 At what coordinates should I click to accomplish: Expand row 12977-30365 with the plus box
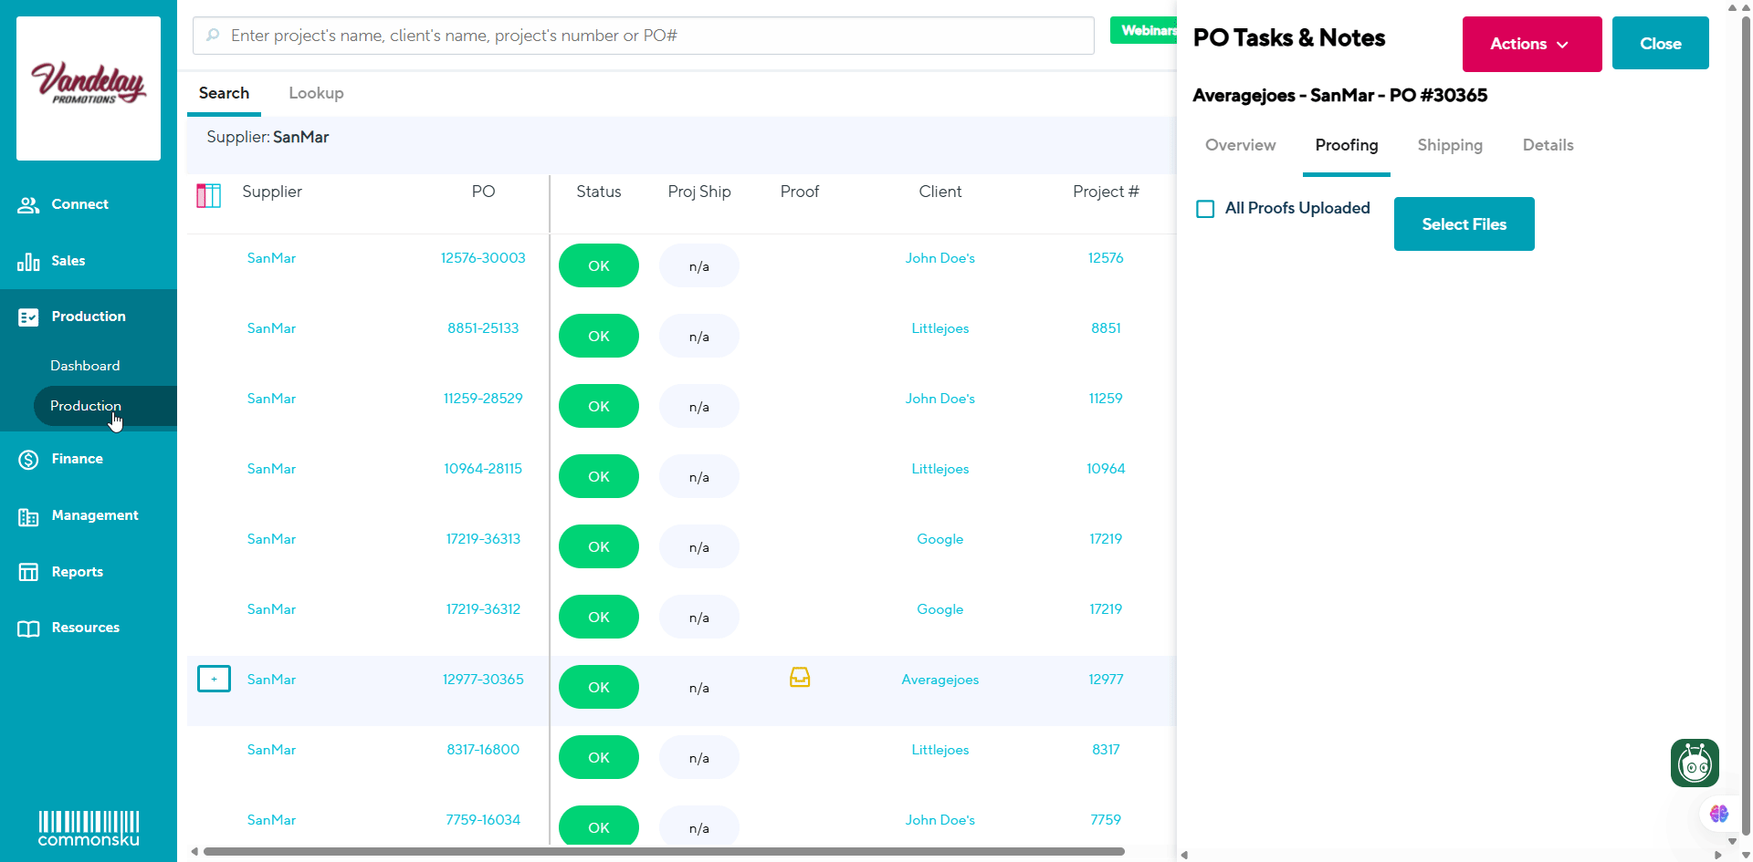[215, 680]
